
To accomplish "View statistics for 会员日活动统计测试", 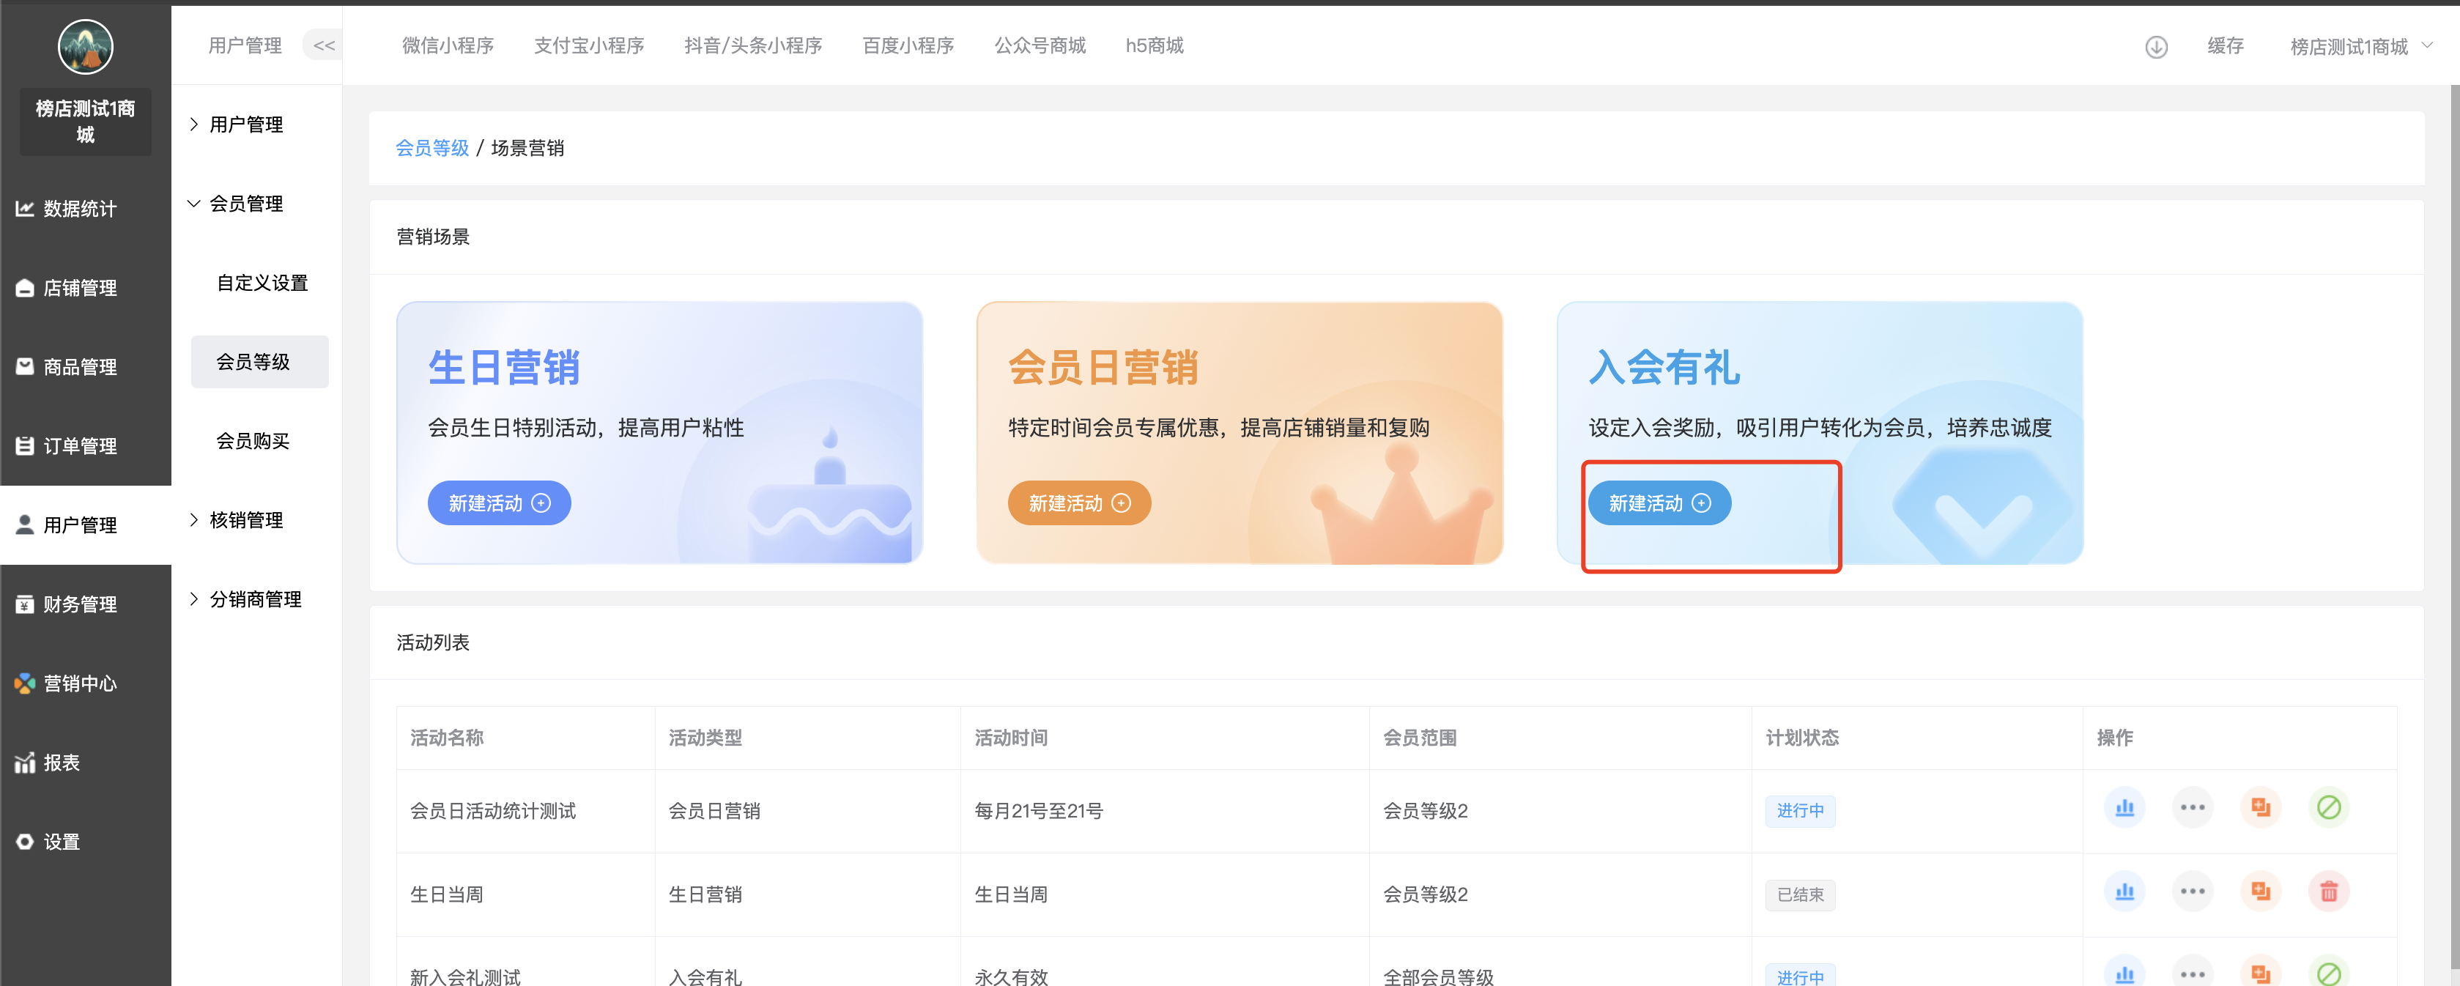I will pyautogui.click(x=2124, y=809).
